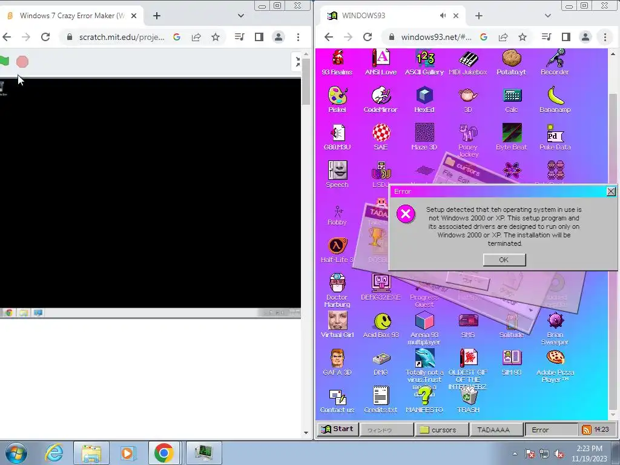Screen dimensions: 620x465
Task: Open the Recorder microphone icon
Action: tap(555, 62)
